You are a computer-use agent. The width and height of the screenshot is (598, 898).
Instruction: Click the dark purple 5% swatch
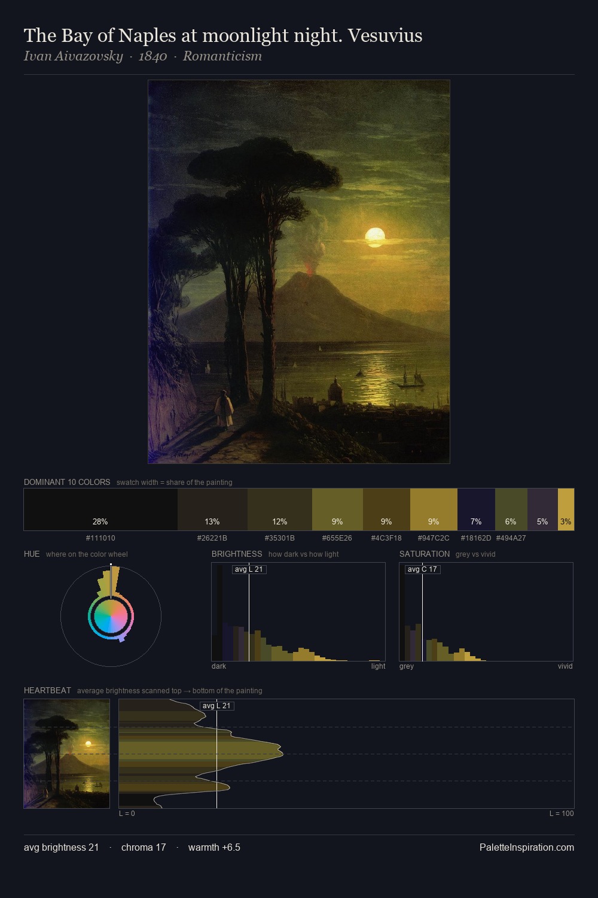(x=542, y=509)
